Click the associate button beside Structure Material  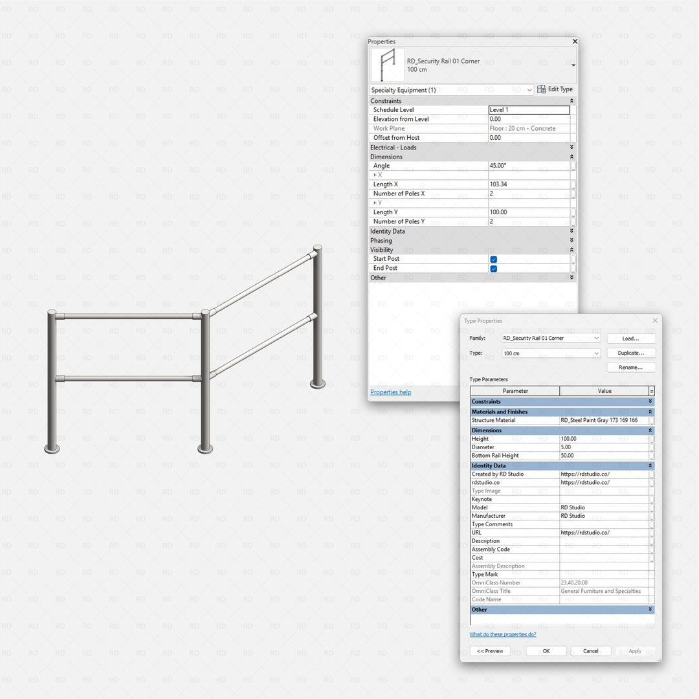click(x=652, y=421)
